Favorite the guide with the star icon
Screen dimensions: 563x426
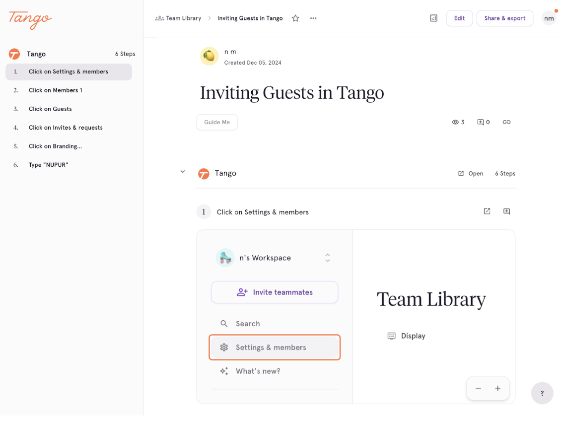(295, 18)
